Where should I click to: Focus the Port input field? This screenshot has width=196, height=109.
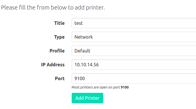pyautogui.click(x=134, y=78)
